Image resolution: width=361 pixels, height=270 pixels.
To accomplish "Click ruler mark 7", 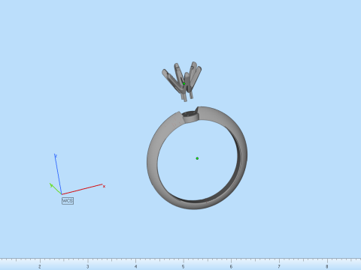I will pos(279,267).
